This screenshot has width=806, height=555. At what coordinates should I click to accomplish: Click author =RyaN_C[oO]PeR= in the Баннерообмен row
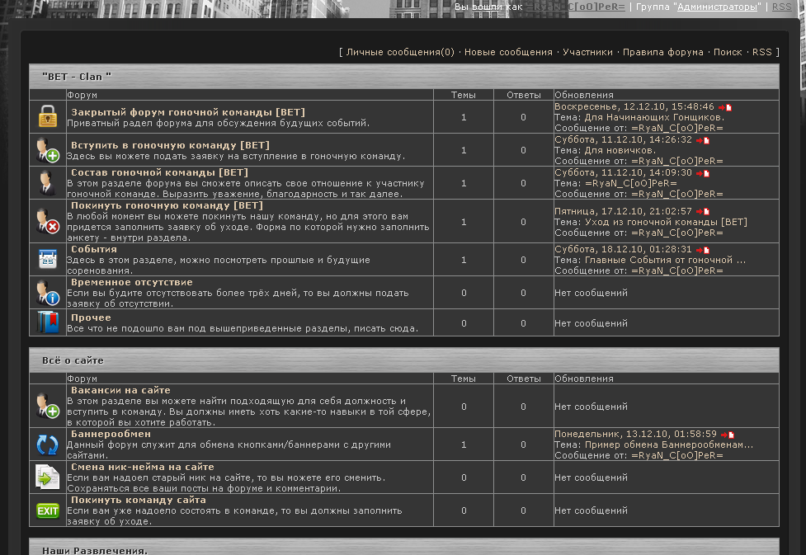point(677,455)
